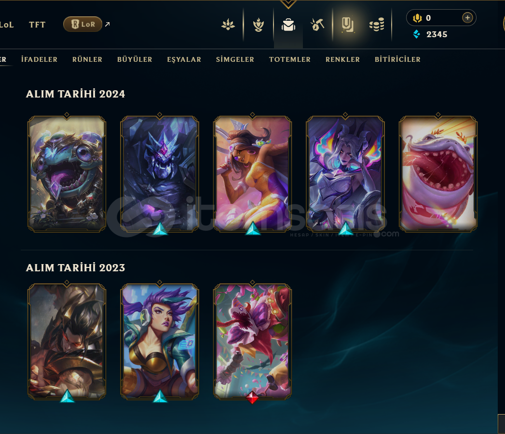Switch to the TFT tab
505x434 pixels.
click(37, 25)
